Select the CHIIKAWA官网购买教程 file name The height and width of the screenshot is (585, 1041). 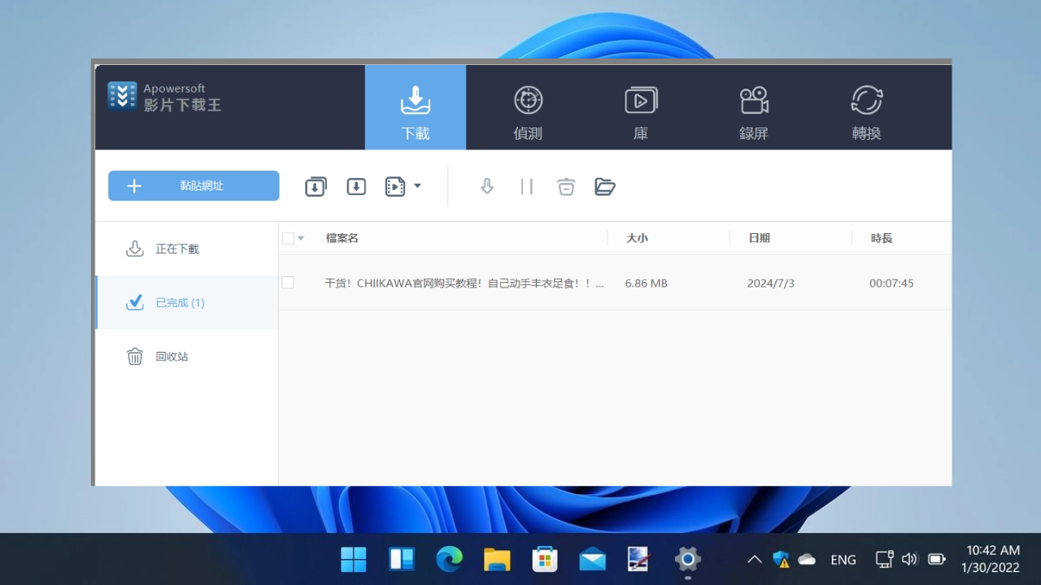[x=464, y=284]
